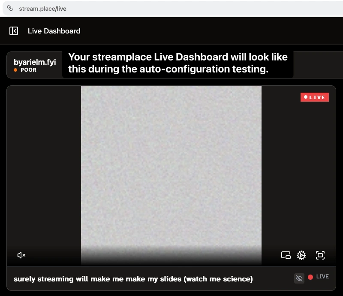Click the site info icon in address bar
The height and width of the screenshot is (296, 343).
[10, 9]
